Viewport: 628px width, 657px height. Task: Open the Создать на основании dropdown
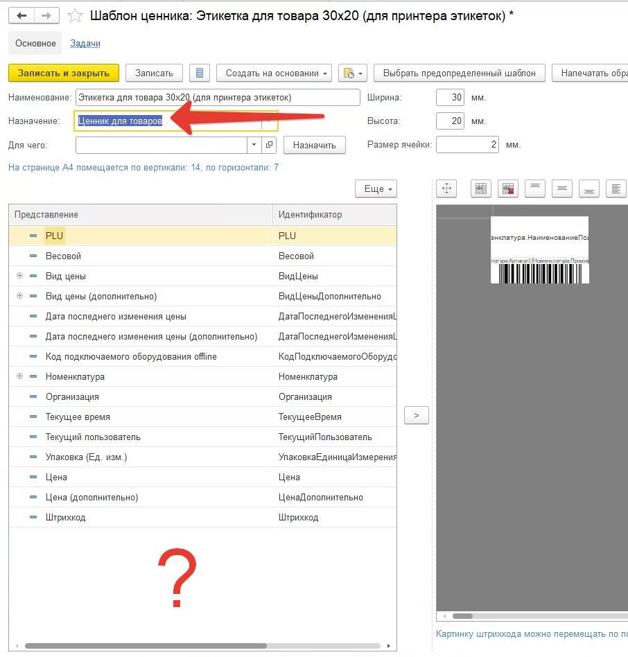[x=274, y=73]
